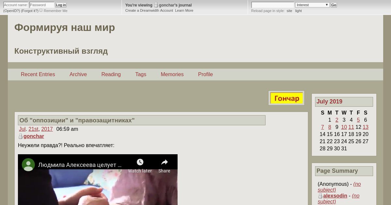Open Create a Dreamwidth Account link
The width and height of the screenshot is (391, 205).
pos(149,10)
